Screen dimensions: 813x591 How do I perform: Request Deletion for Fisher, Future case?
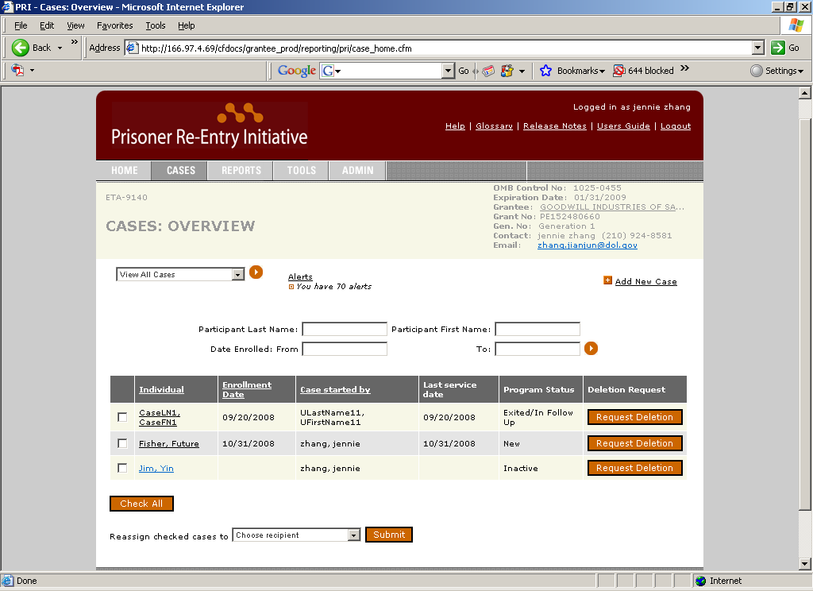pos(634,443)
